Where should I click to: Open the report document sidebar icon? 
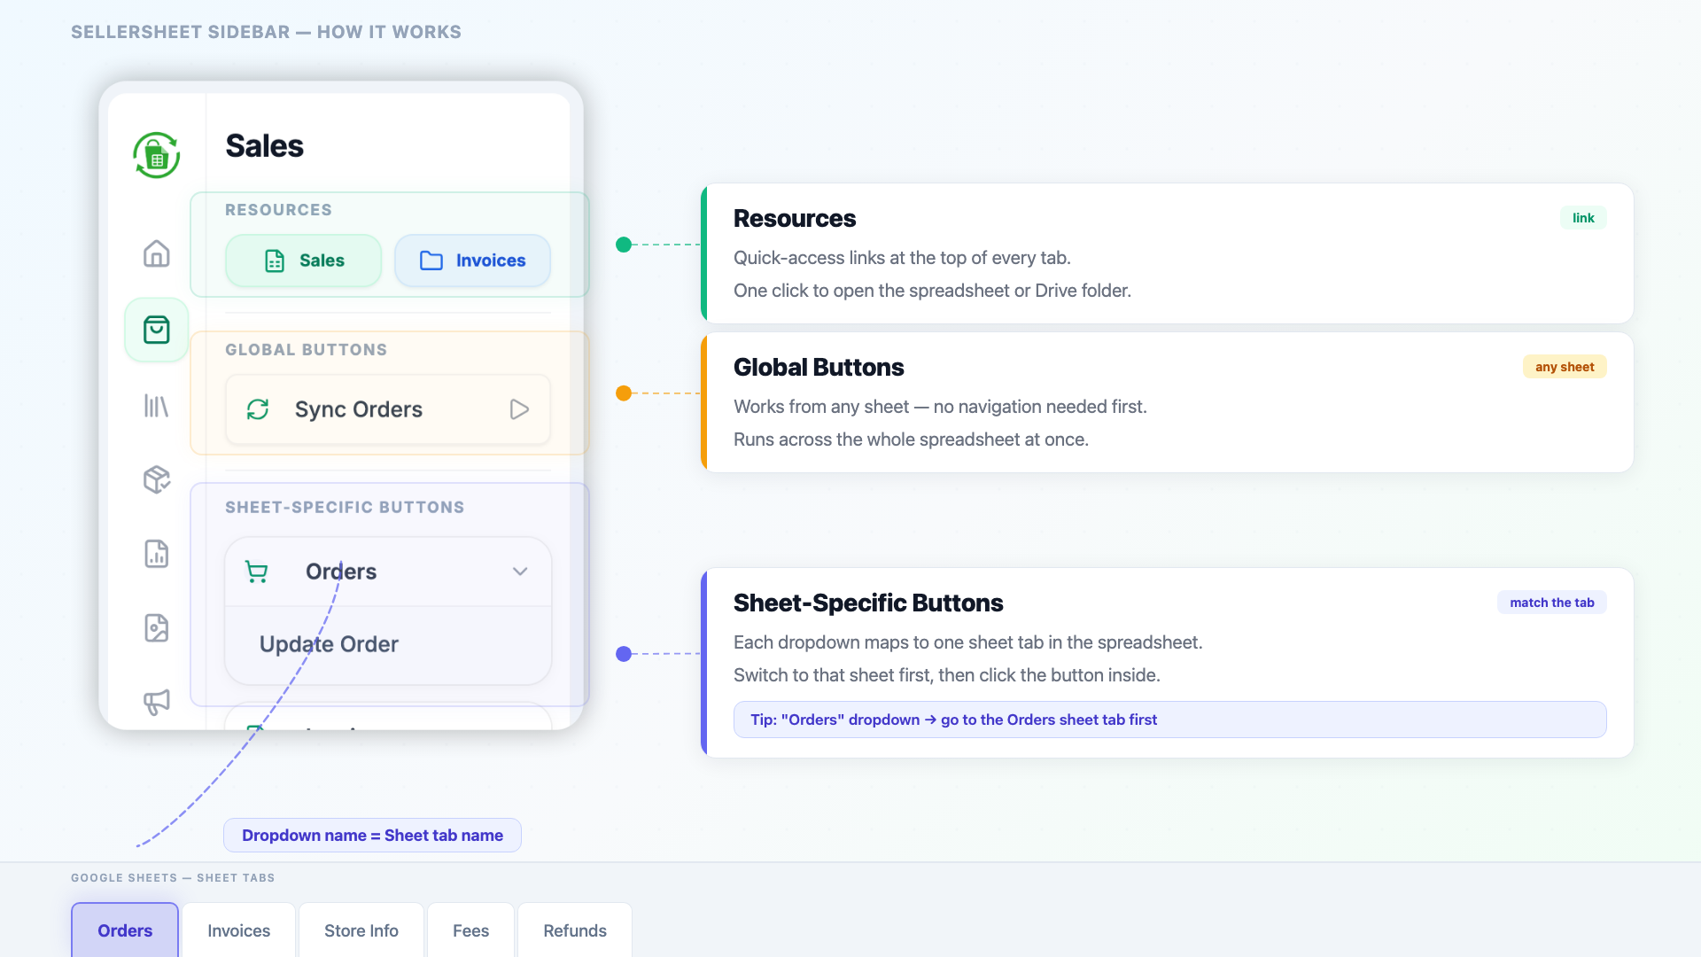(x=156, y=554)
